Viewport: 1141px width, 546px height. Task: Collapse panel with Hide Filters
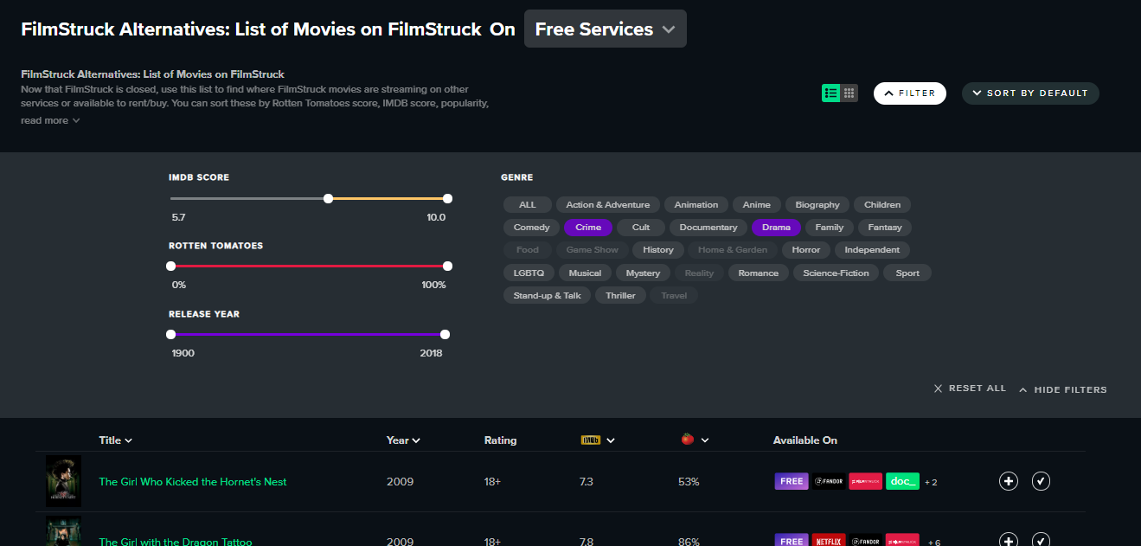coord(1063,389)
